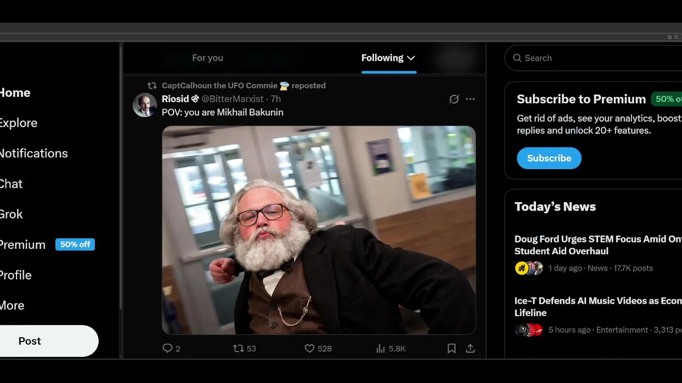The width and height of the screenshot is (682, 383).
Task: Open the Bakunin post image
Action: coord(319,230)
